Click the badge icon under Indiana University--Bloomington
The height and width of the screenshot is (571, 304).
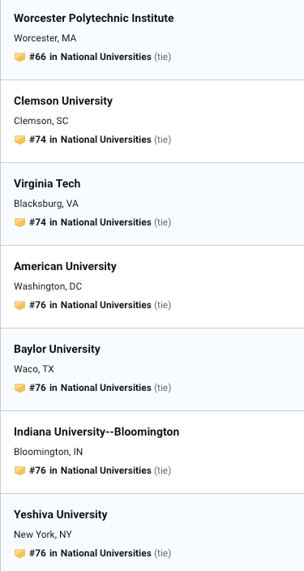(19, 470)
